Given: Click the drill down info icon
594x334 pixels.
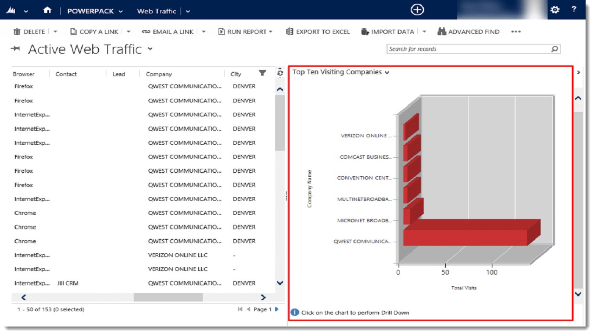Looking at the screenshot, I should pyautogui.click(x=295, y=312).
